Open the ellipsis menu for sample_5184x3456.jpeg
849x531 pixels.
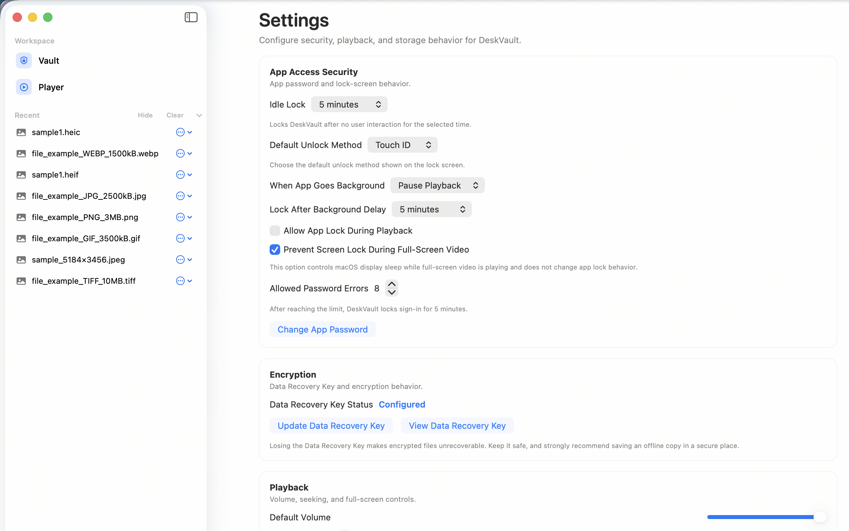point(180,260)
